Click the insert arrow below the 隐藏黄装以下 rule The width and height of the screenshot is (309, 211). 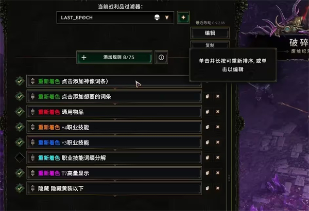pyautogui.click(x=115, y=196)
